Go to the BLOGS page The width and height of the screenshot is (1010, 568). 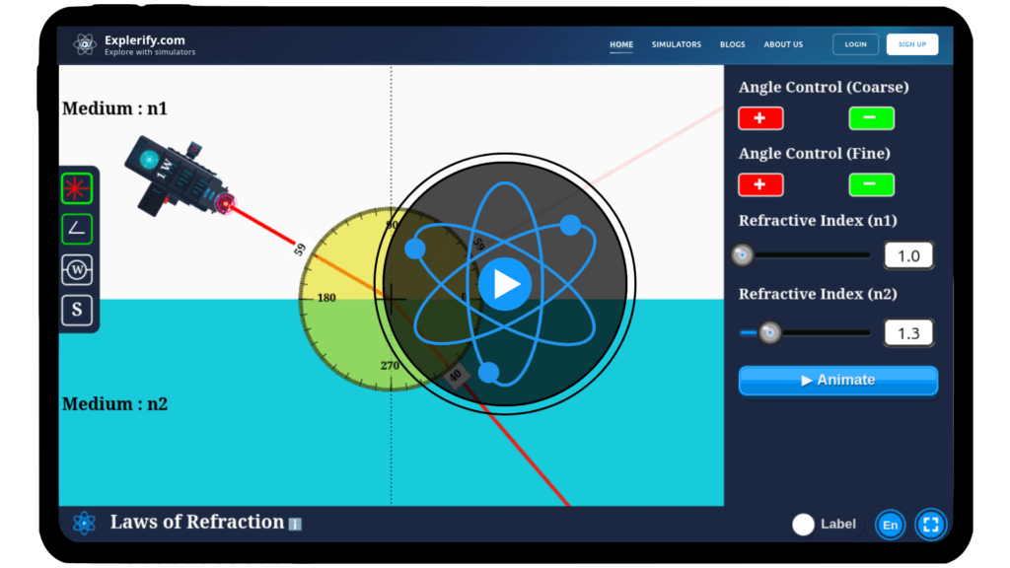click(733, 44)
